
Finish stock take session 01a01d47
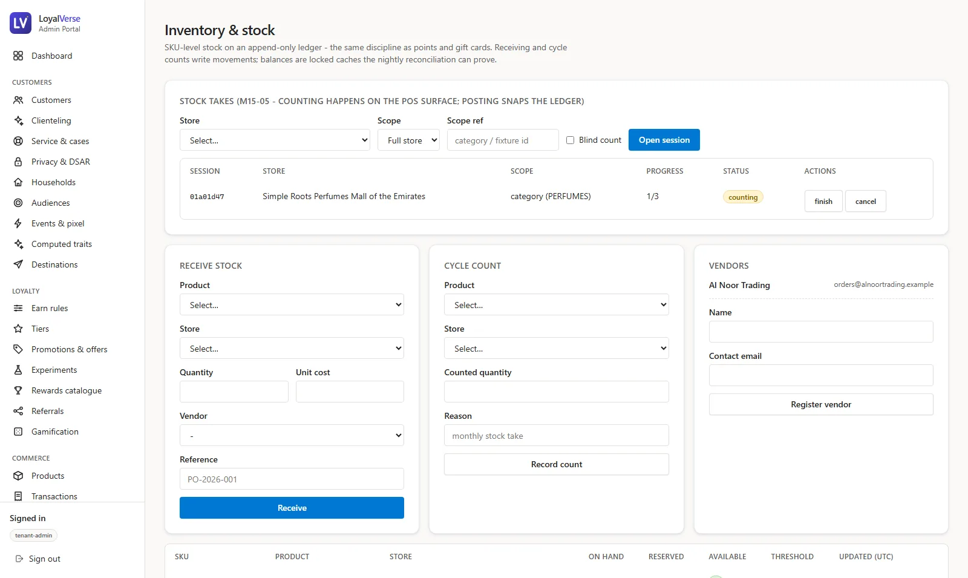coord(823,201)
